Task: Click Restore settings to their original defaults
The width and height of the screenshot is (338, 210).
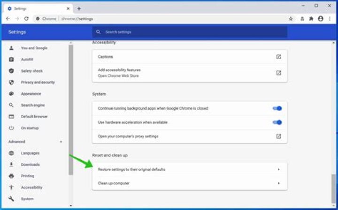Action: (190, 170)
